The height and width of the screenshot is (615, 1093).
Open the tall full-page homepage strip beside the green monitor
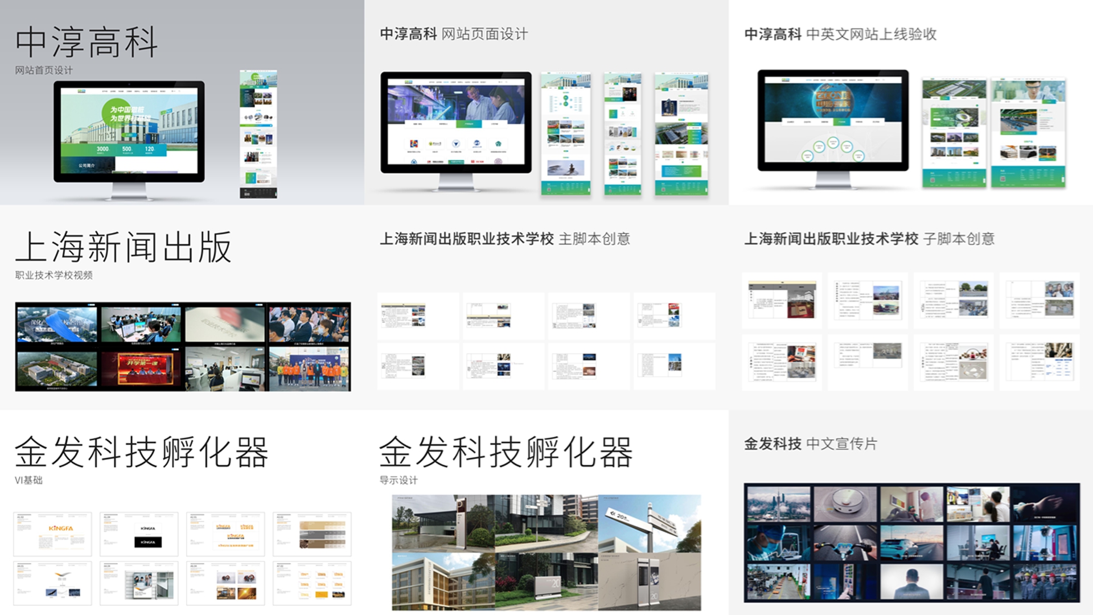coord(258,134)
